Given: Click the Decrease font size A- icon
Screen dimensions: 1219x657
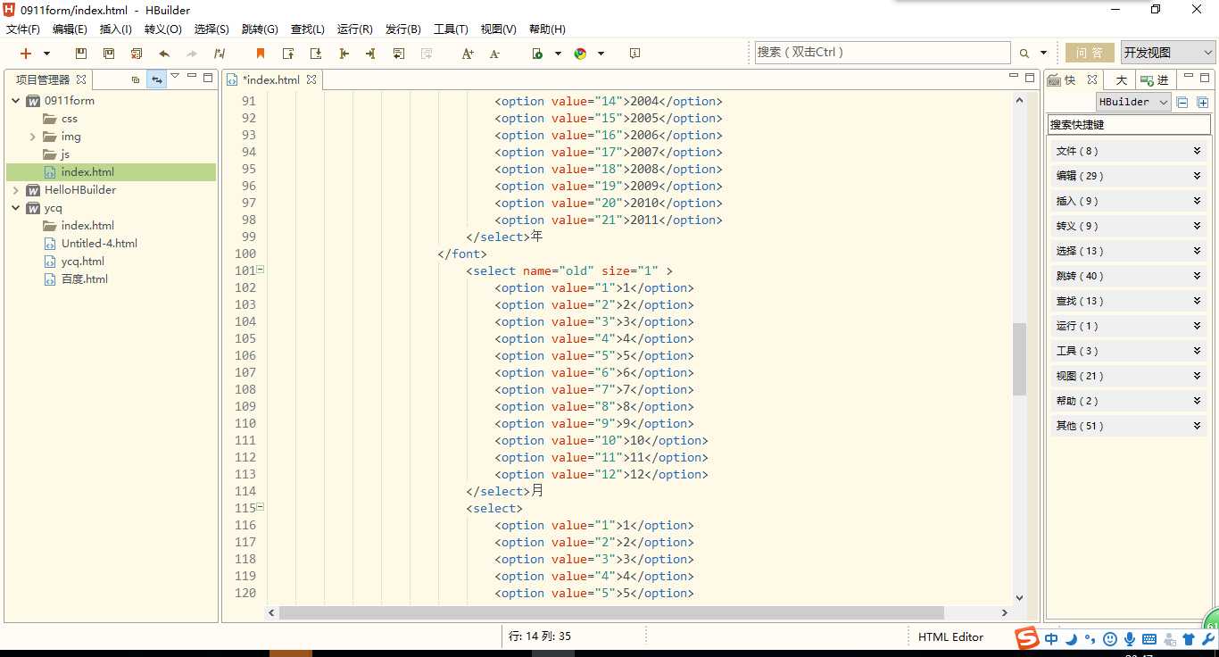Looking at the screenshot, I should pyautogui.click(x=495, y=54).
